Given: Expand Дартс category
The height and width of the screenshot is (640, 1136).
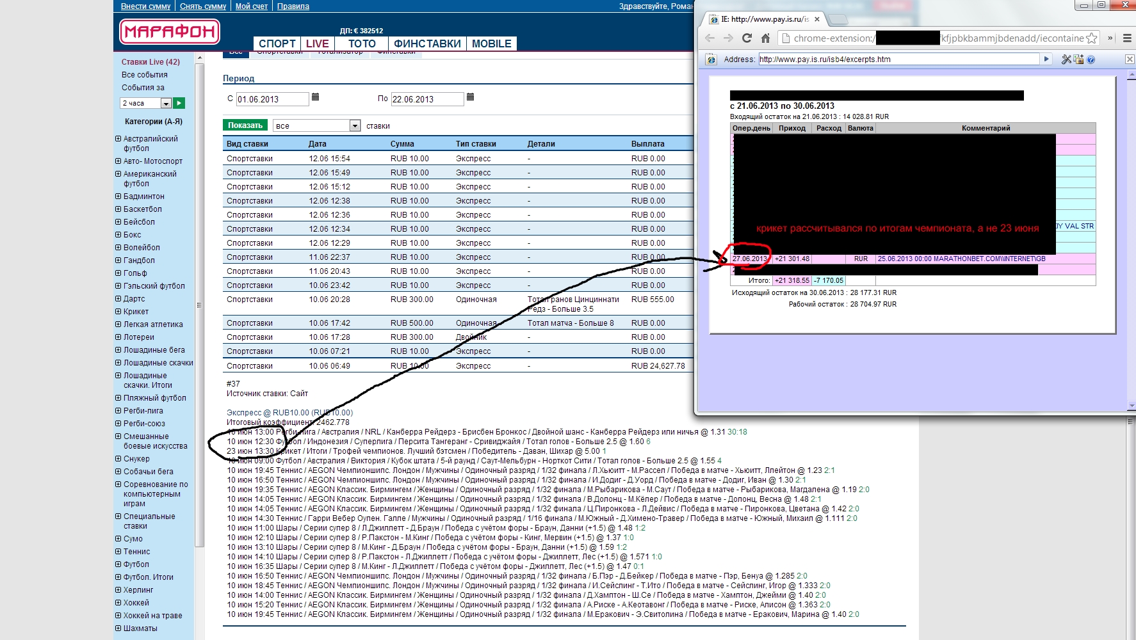Looking at the screenshot, I should [118, 299].
